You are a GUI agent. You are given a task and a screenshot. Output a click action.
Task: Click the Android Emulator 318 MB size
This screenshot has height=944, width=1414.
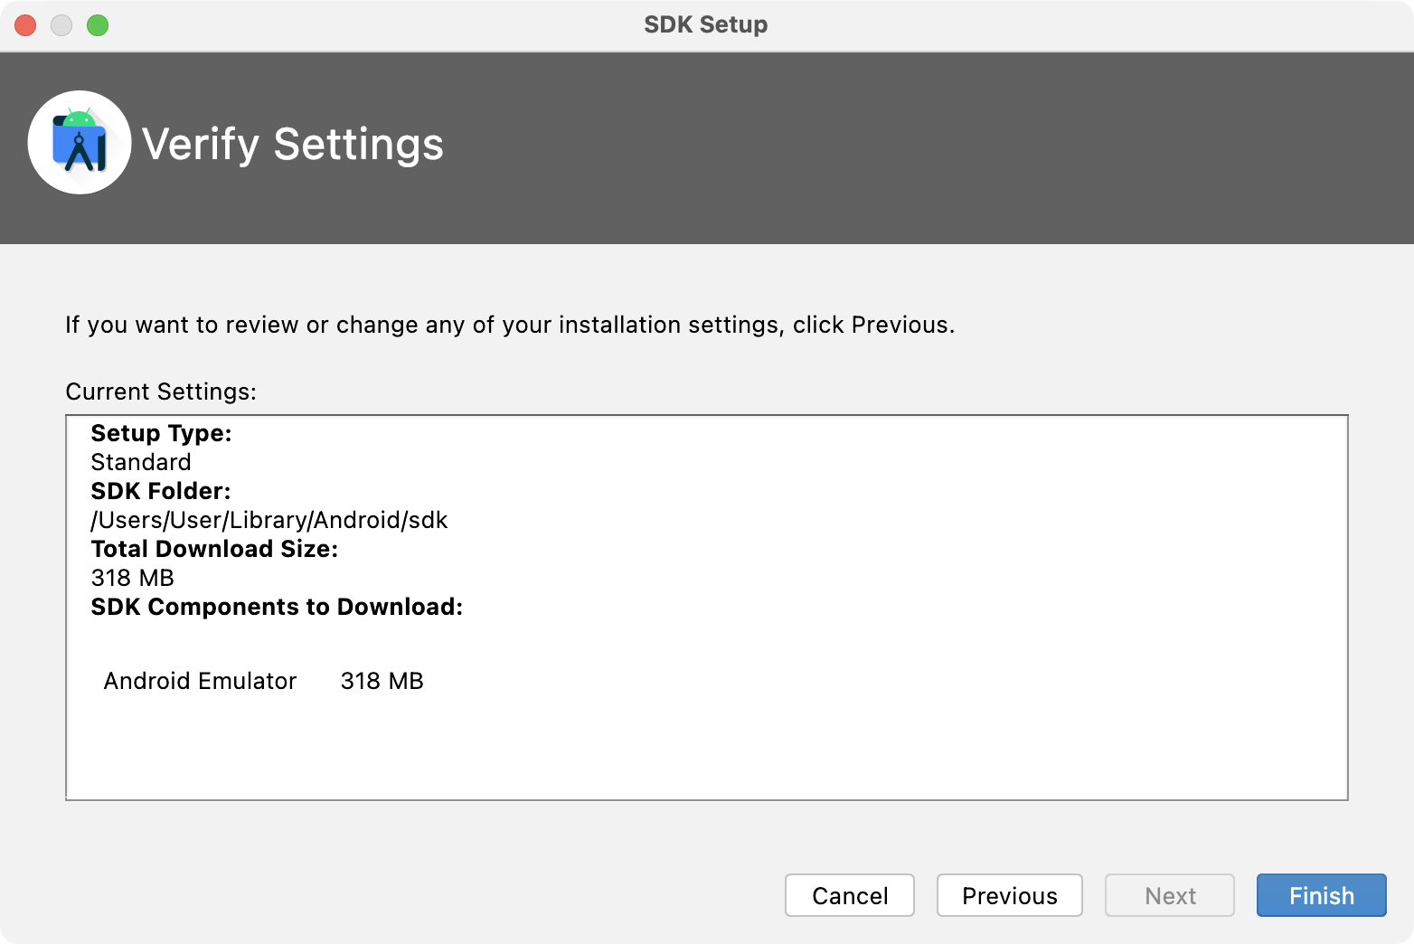click(382, 681)
